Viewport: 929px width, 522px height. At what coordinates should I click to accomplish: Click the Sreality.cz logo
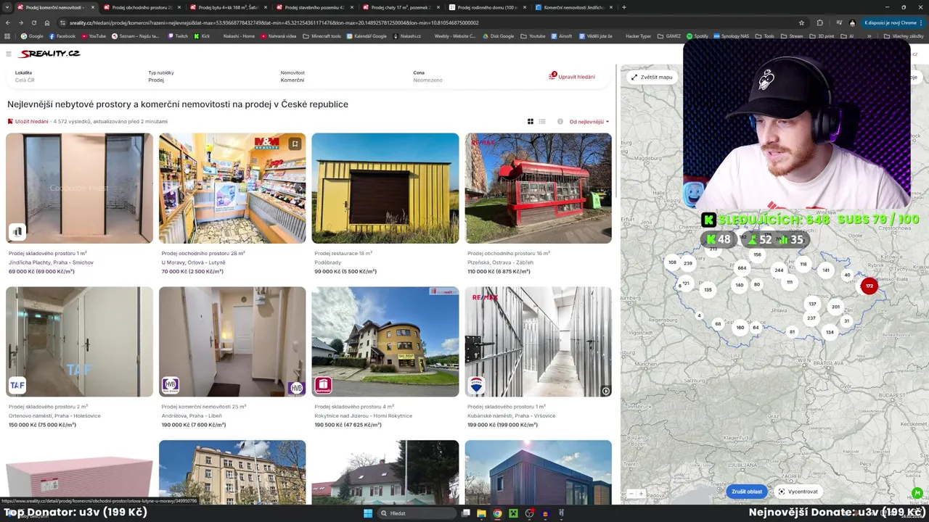(49, 54)
